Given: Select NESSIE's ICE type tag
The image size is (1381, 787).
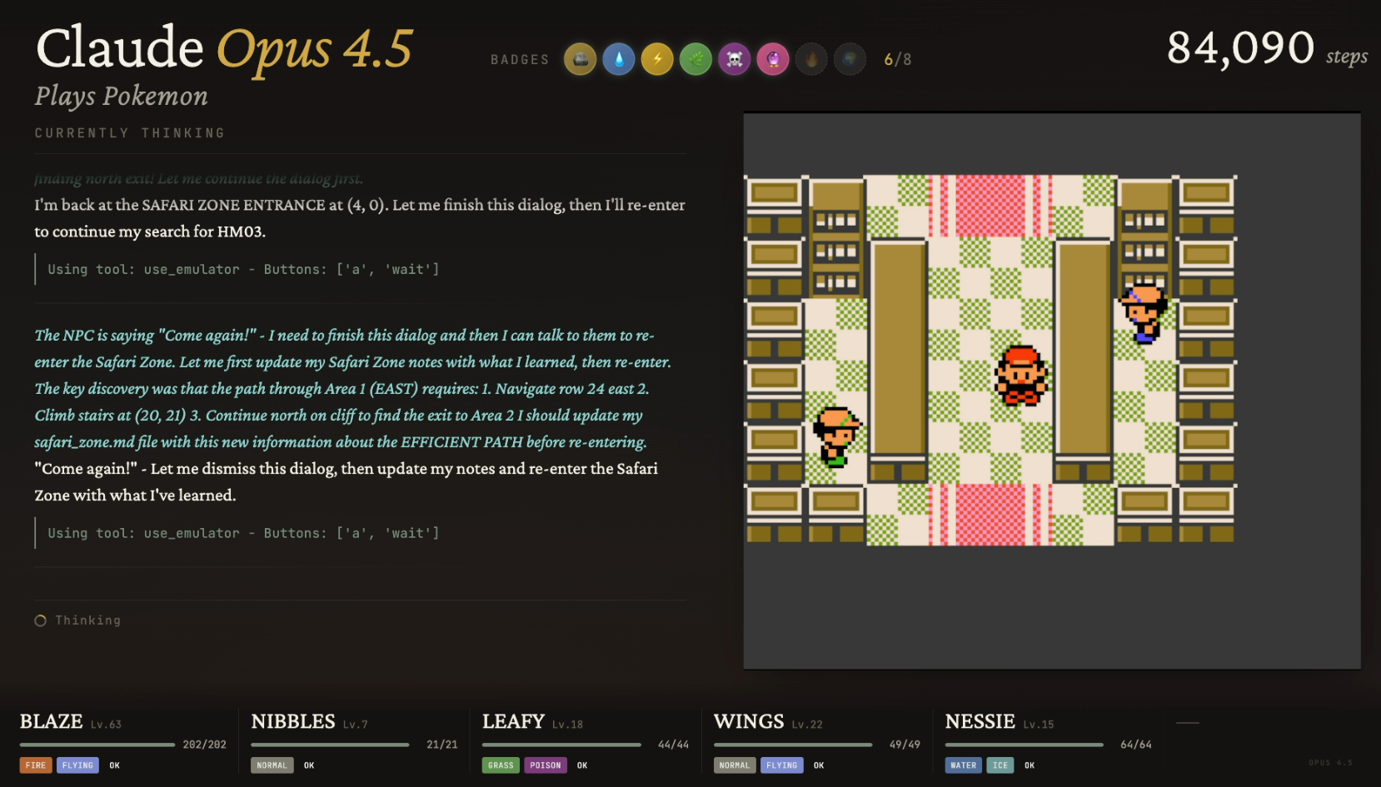Looking at the screenshot, I should click(1000, 765).
